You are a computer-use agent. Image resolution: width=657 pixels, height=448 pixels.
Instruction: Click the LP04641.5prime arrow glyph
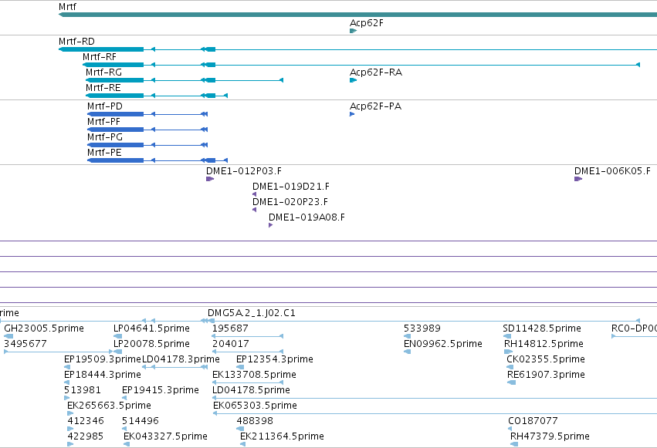click(x=118, y=336)
